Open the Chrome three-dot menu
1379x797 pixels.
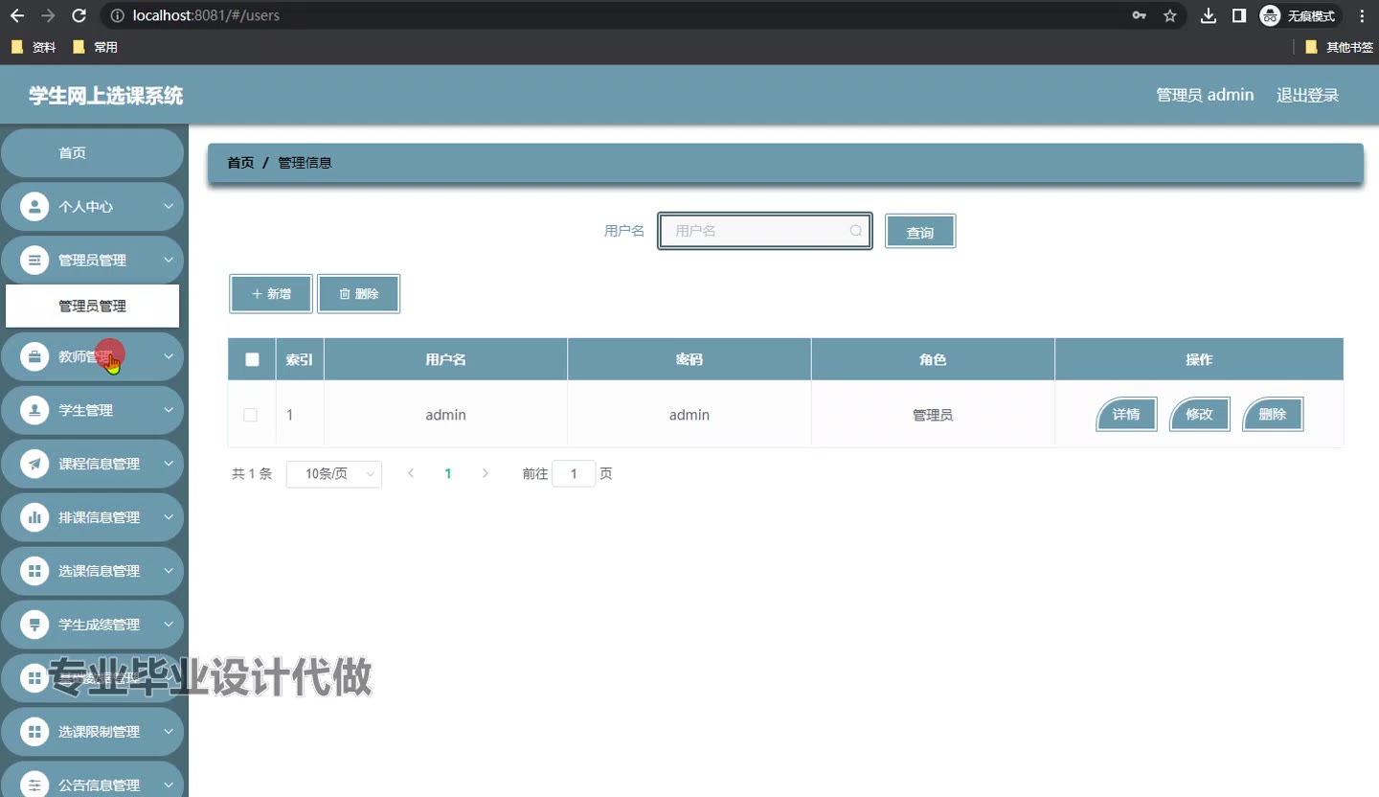1362,15
